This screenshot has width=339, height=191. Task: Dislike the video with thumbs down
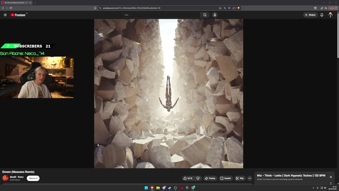(x=198, y=178)
